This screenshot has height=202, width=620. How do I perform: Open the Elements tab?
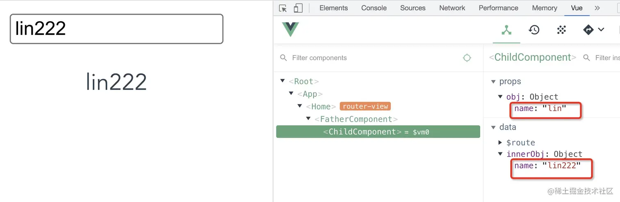[x=333, y=8]
